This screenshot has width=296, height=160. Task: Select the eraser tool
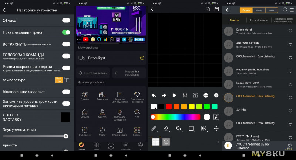pos(166,128)
